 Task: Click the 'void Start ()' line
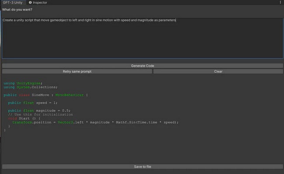pyautogui.click(x=24, y=118)
